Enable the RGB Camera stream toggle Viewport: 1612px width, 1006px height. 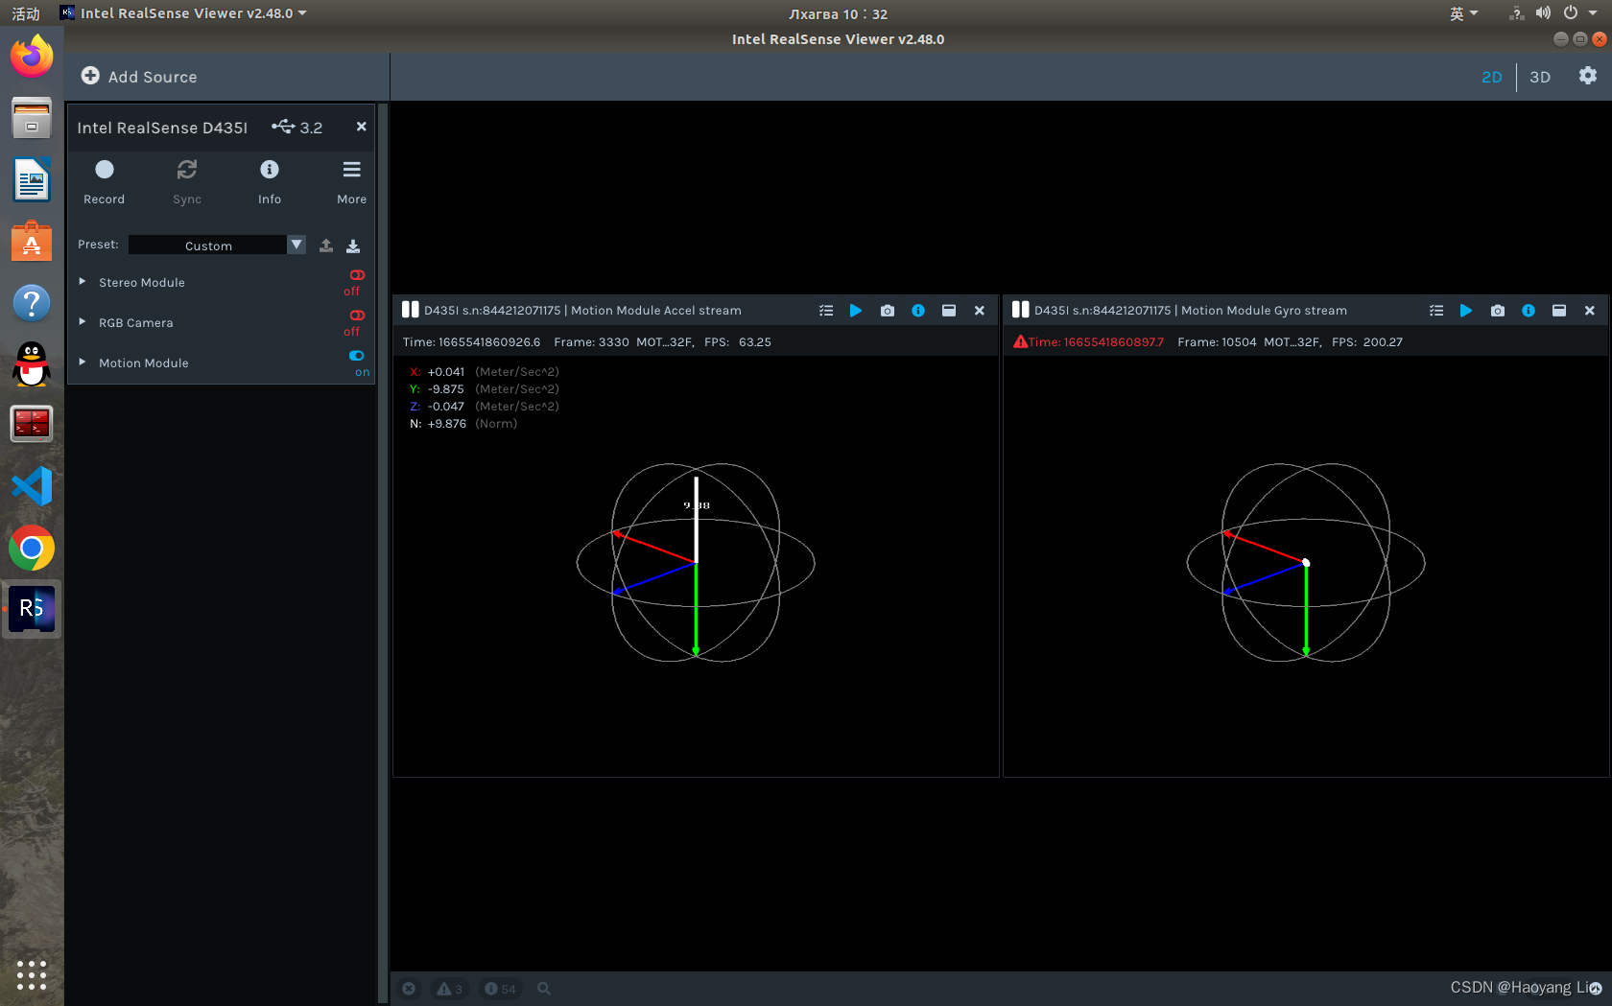pyautogui.click(x=356, y=316)
